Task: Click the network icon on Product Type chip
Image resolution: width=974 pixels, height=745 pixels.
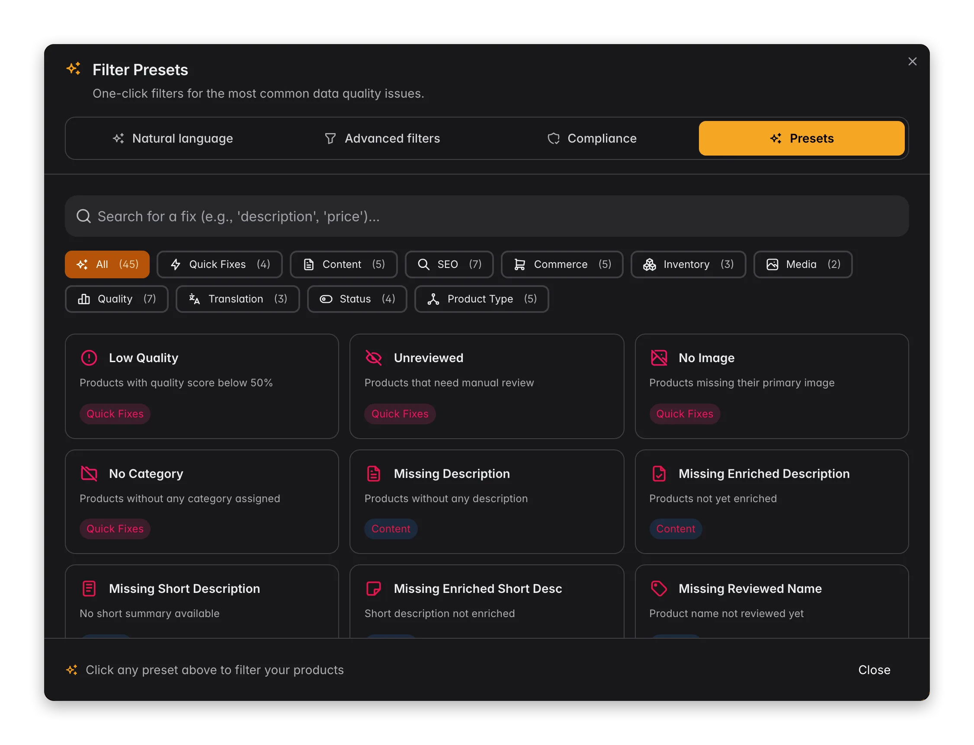Action: [x=433, y=299]
